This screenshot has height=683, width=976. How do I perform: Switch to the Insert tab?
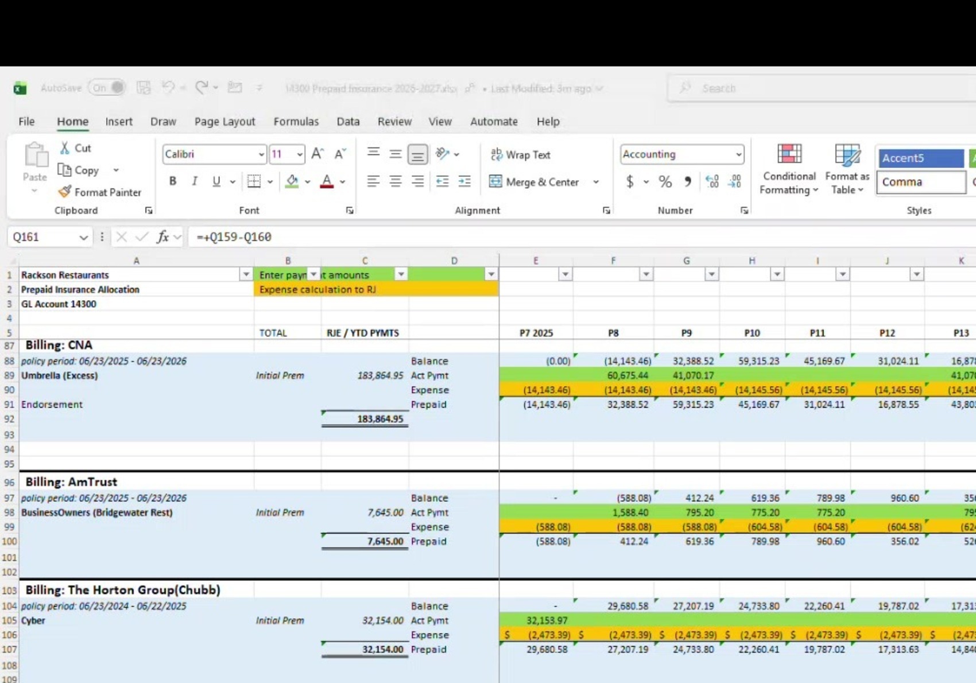pos(119,122)
